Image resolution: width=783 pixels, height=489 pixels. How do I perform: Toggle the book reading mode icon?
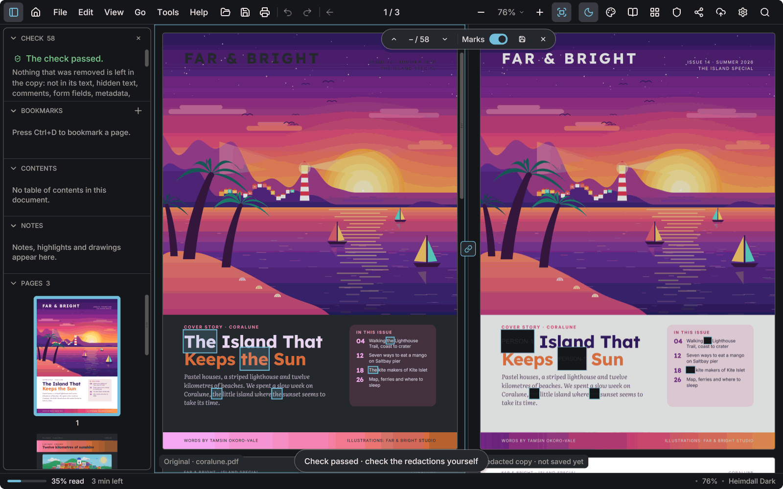(633, 12)
